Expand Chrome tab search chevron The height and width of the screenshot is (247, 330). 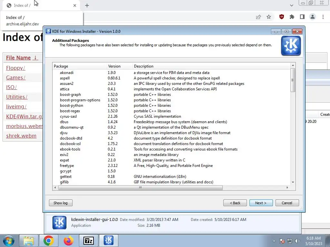coord(291,5)
